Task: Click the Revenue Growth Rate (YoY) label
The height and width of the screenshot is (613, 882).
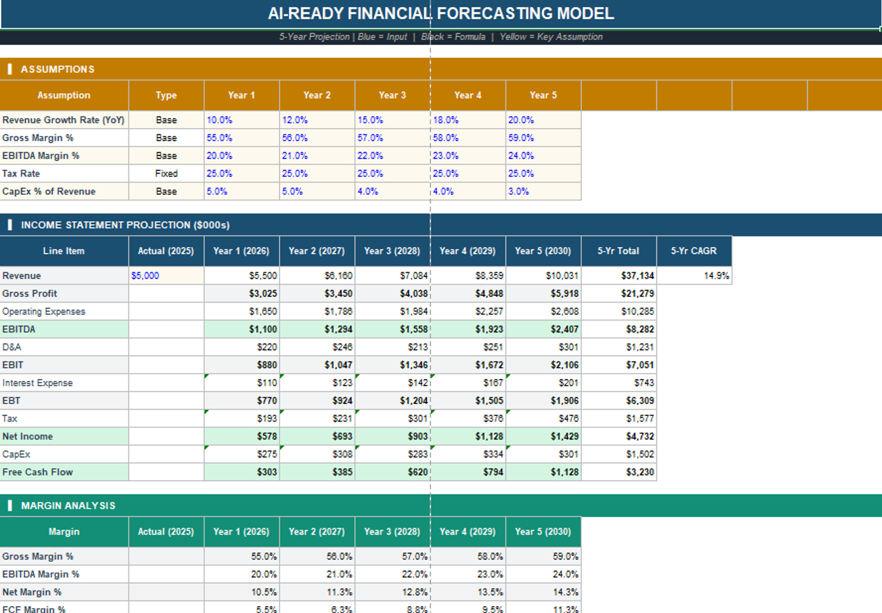Action: pyautogui.click(x=63, y=120)
